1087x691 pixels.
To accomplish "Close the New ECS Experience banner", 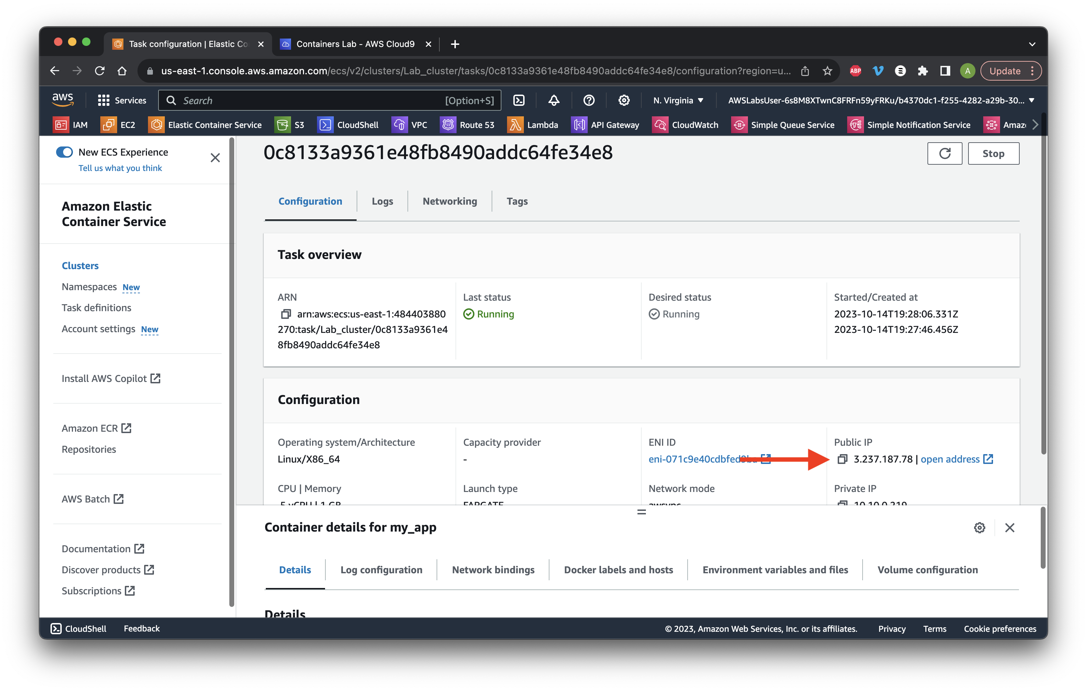I will click(x=215, y=158).
